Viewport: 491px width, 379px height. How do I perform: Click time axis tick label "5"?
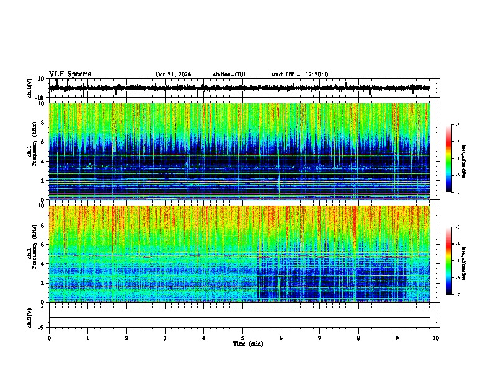(x=242, y=338)
